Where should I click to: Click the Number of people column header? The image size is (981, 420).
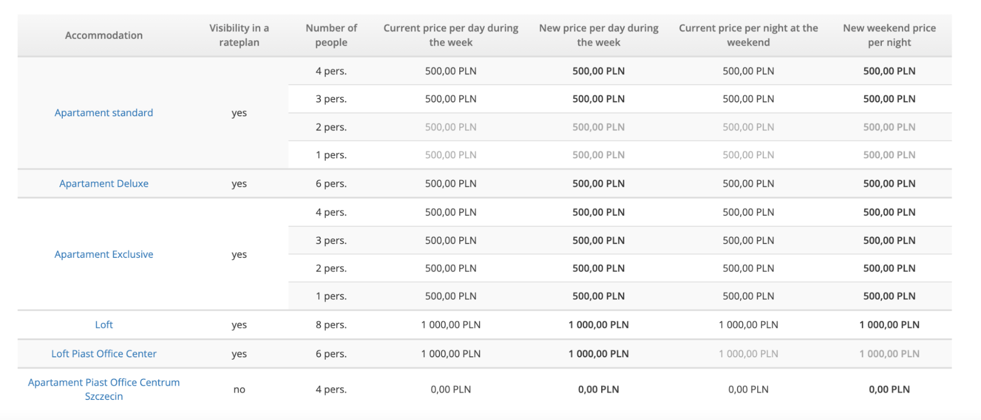click(x=331, y=35)
